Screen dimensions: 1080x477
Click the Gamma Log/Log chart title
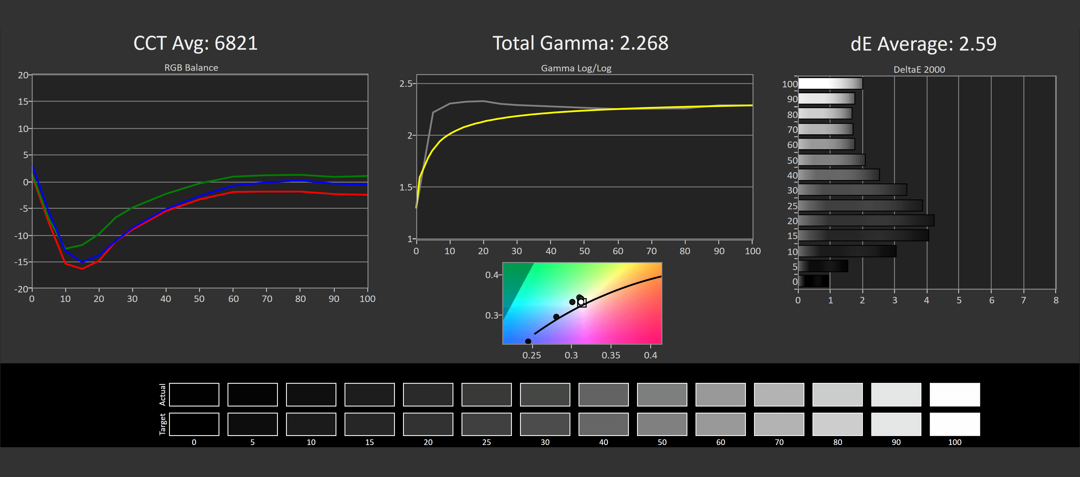pyautogui.click(x=576, y=68)
